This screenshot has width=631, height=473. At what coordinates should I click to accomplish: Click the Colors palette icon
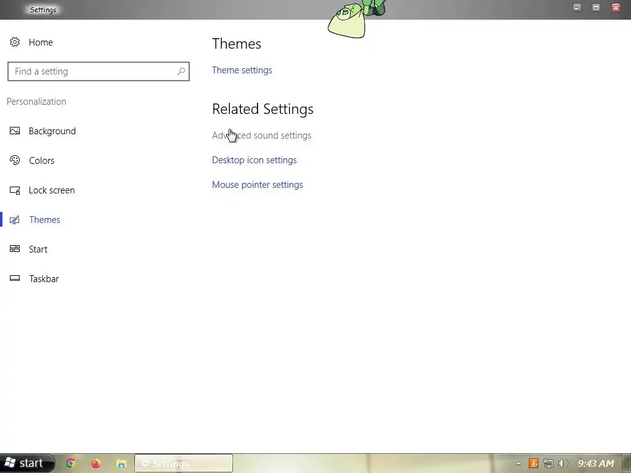[15, 161]
